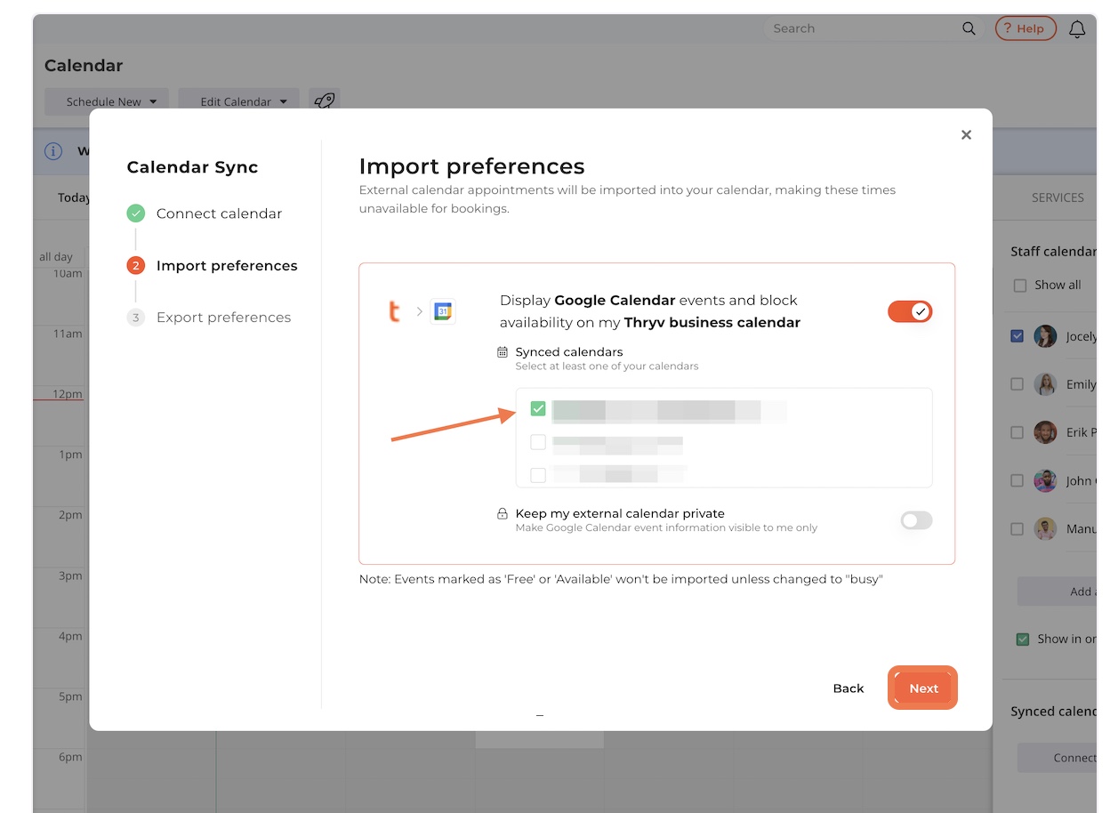1110x813 pixels.
Task: Check Manu staff calendar checkbox
Action: pos(1017,528)
